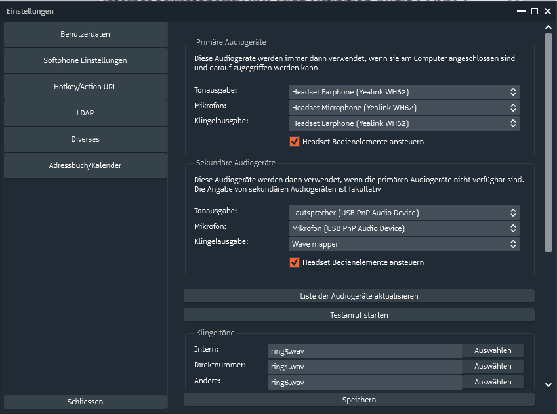Open primary Mikrofon Yealink WH62 dropdown
557x414 pixels.
404,108
